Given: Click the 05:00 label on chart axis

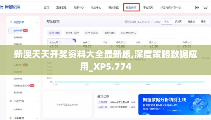Looking at the screenshot, I should click(86, 84).
